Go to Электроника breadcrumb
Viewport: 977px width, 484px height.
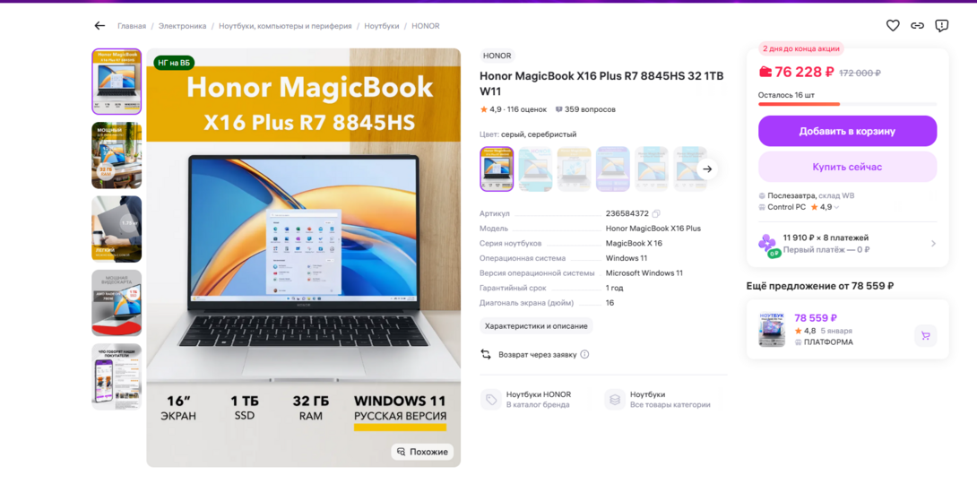coord(182,26)
